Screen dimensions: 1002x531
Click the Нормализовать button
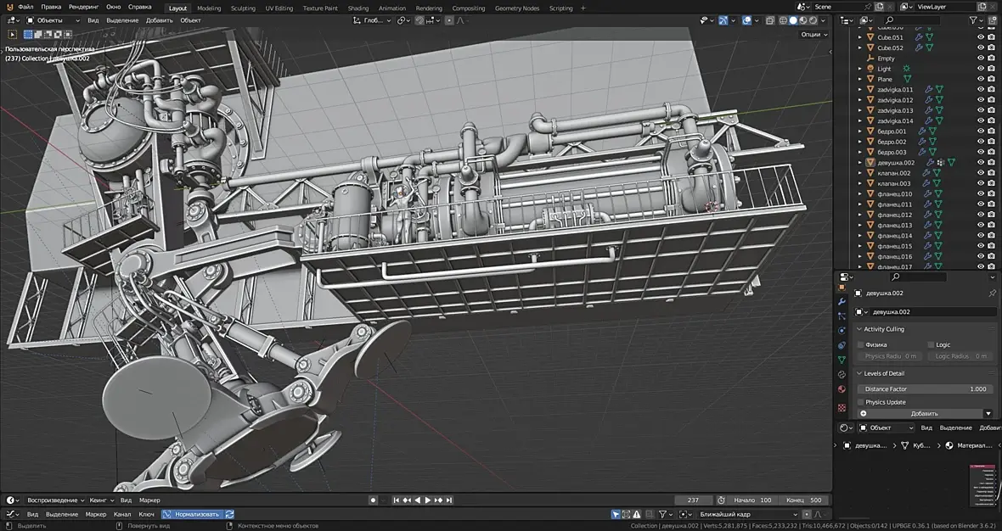(196, 514)
